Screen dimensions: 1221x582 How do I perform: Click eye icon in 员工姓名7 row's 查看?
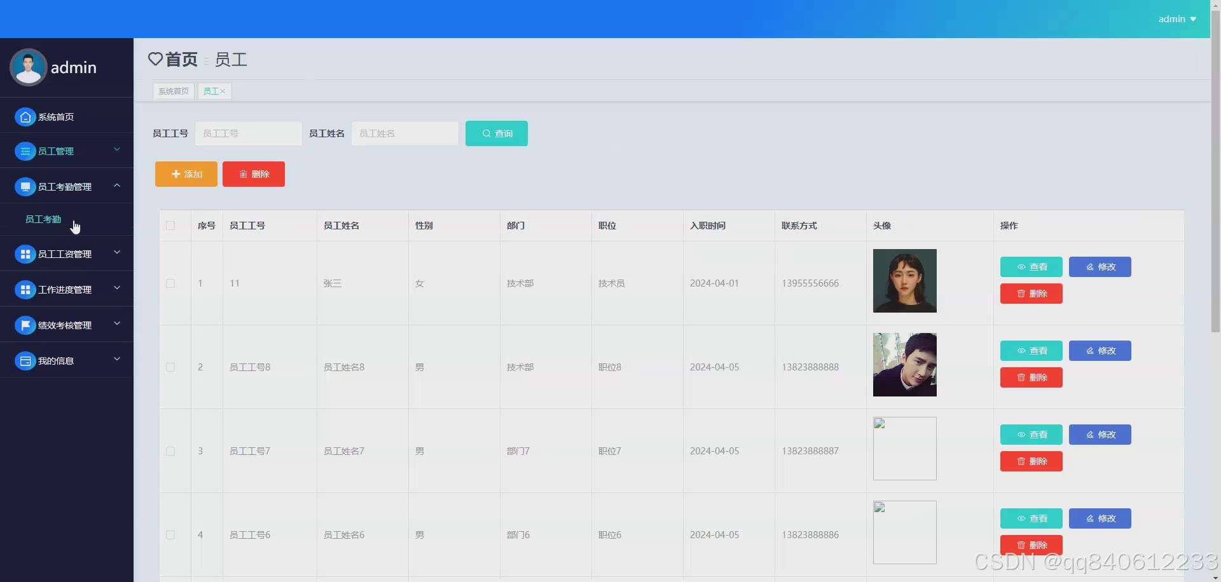pos(1021,435)
